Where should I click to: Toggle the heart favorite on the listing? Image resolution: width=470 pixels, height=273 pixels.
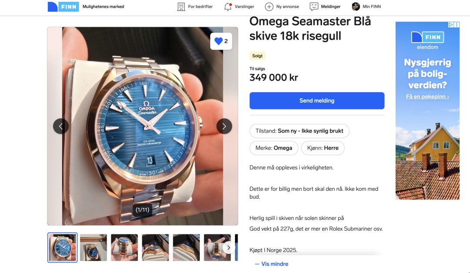tap(219, 41)
